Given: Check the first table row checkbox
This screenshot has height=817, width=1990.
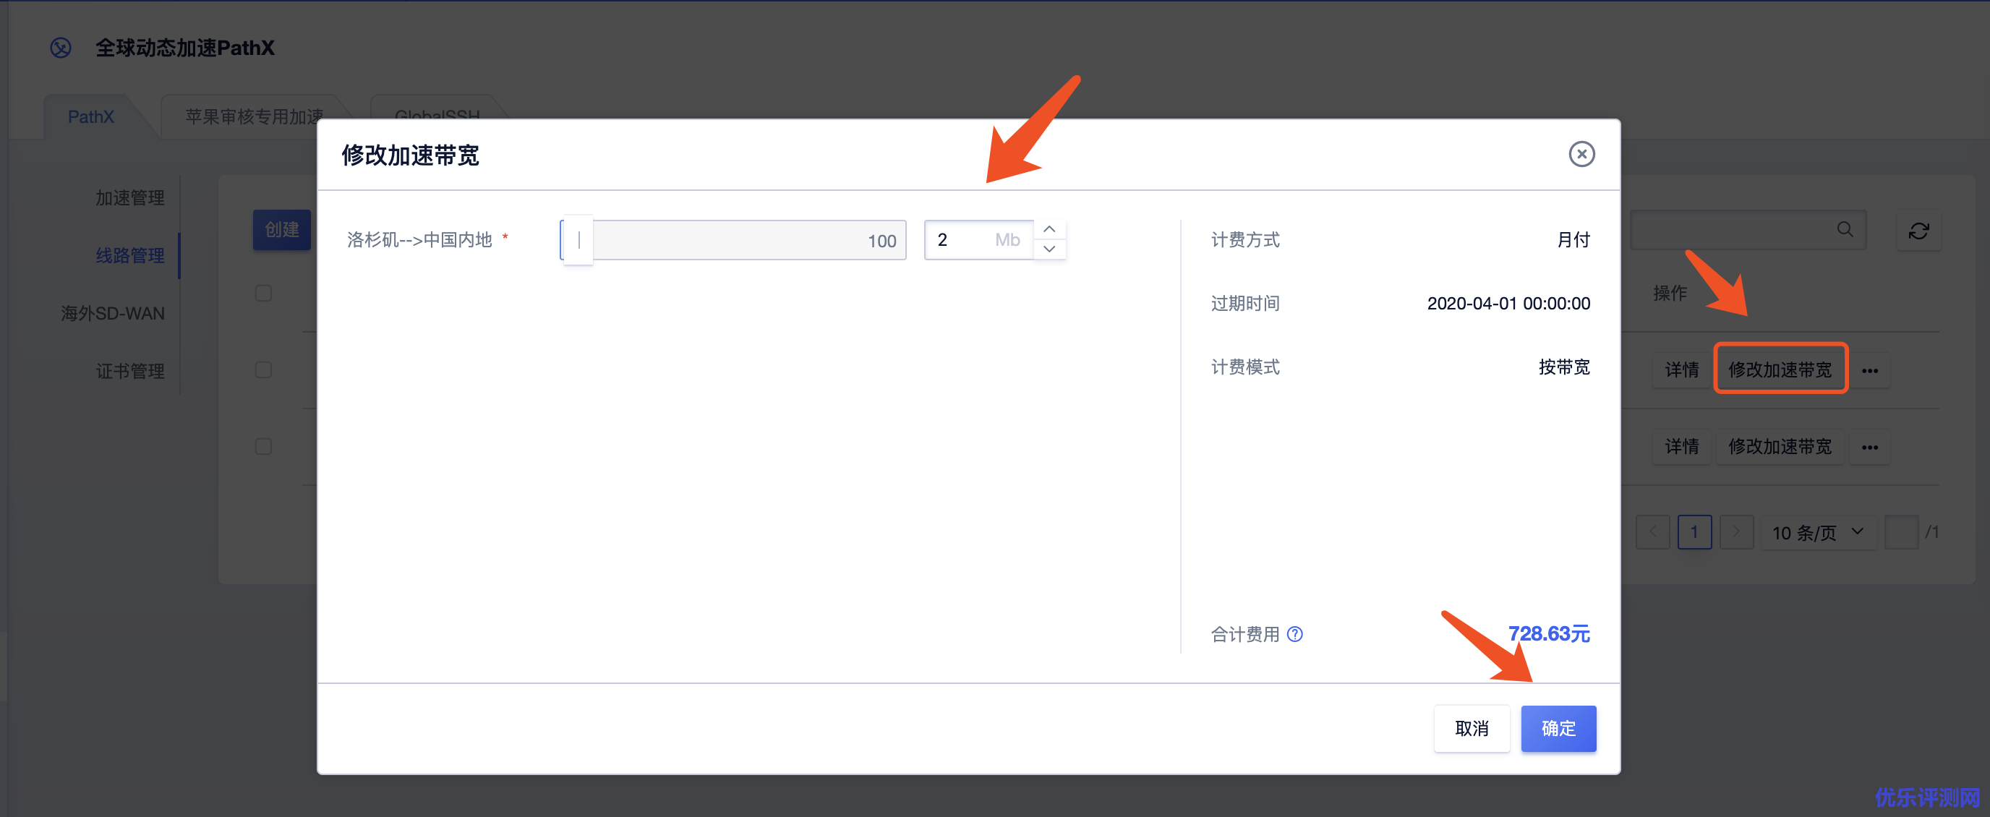Looking at the screenshot, I should point(263,370).
